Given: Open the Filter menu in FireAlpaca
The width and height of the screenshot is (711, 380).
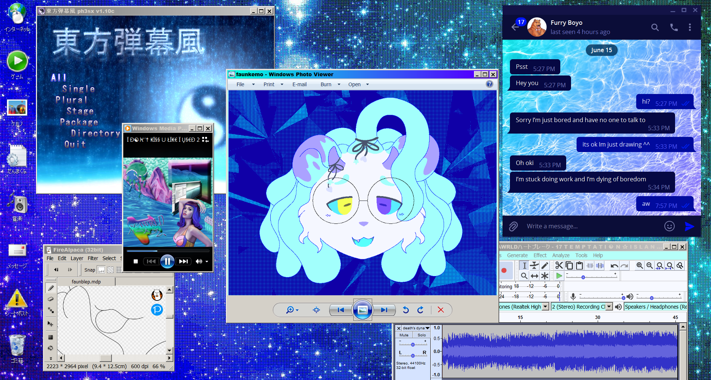Looking at the screenshot, I should click(x=93, y=258).
